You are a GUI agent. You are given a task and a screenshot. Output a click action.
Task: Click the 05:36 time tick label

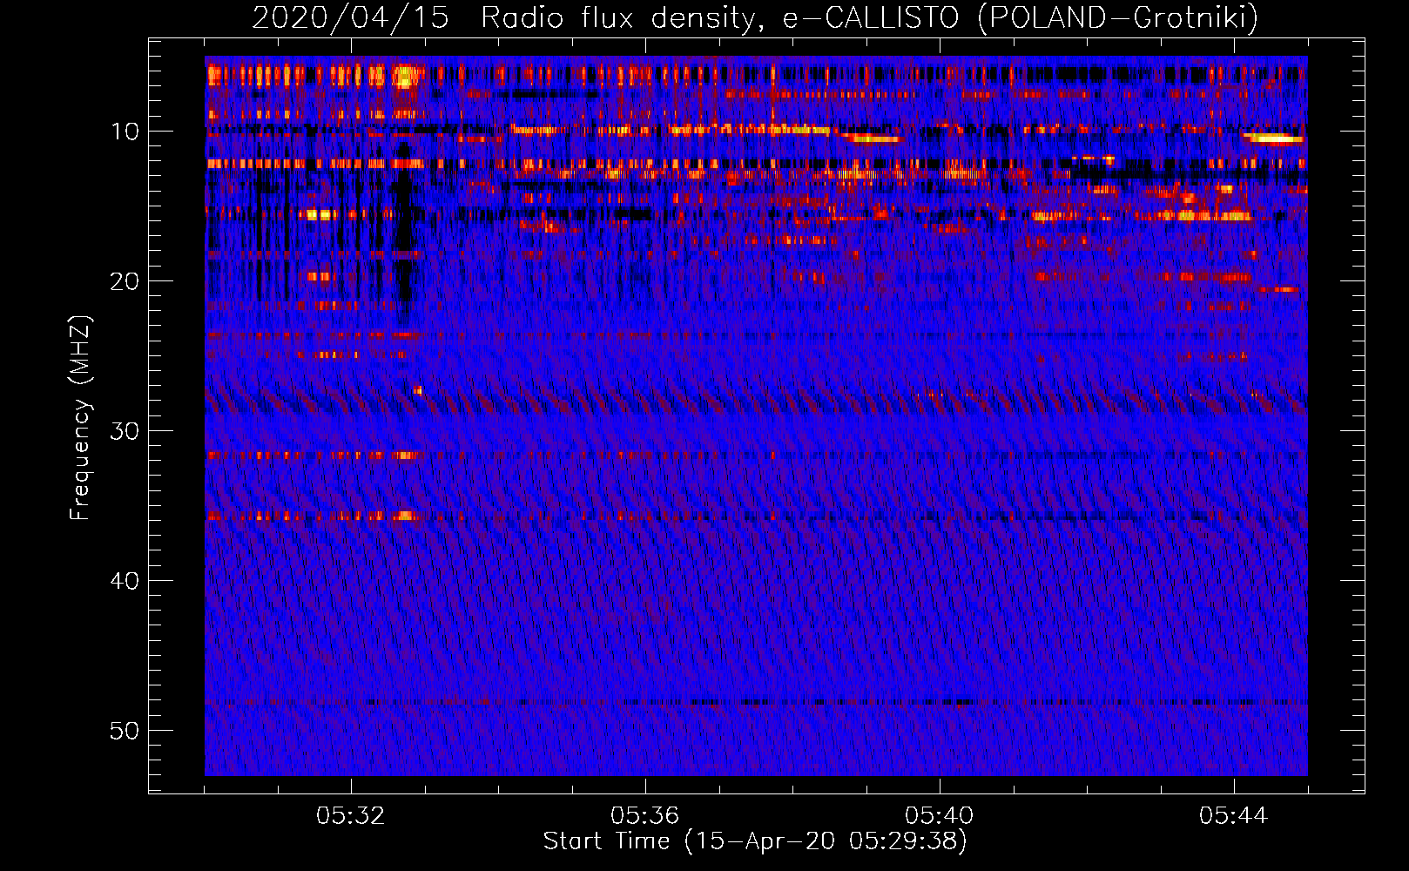(645, 816)
